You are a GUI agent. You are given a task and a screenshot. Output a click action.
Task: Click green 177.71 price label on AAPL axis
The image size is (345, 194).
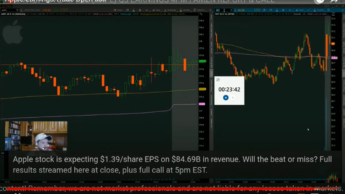click(x=202, y=61)
